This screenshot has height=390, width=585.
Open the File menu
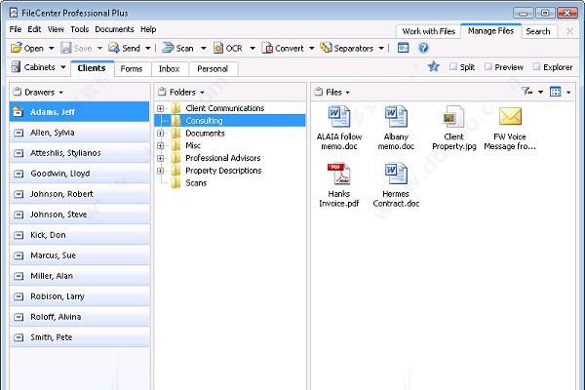16,29
